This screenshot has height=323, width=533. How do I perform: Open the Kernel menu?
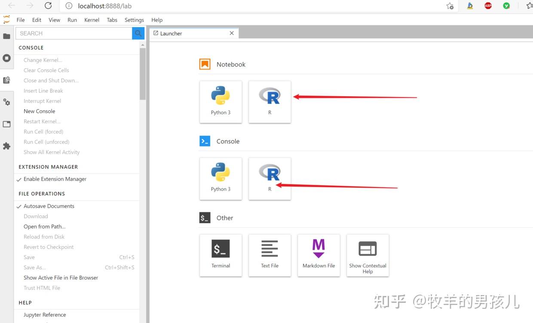pos(92,20)
